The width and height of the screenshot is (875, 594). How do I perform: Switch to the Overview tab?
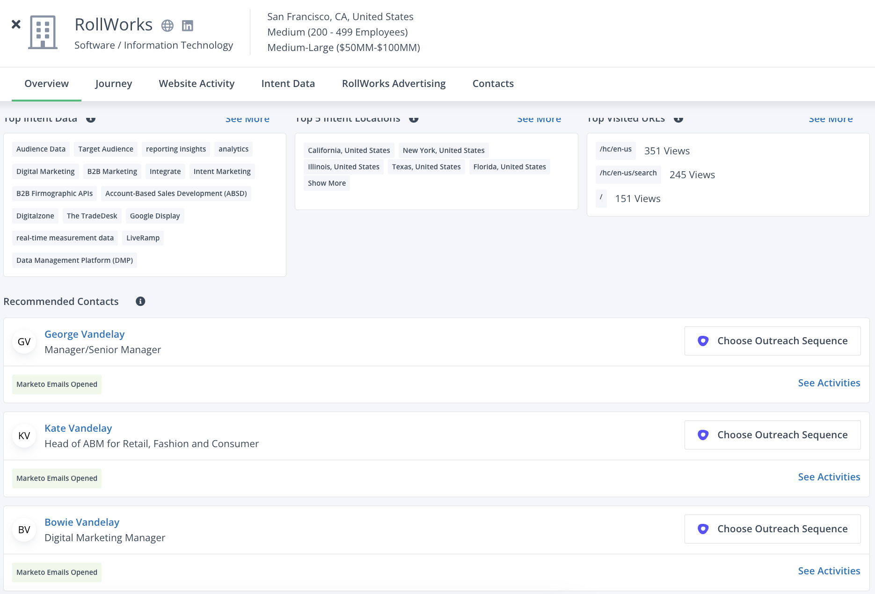[x=46, y=84]
